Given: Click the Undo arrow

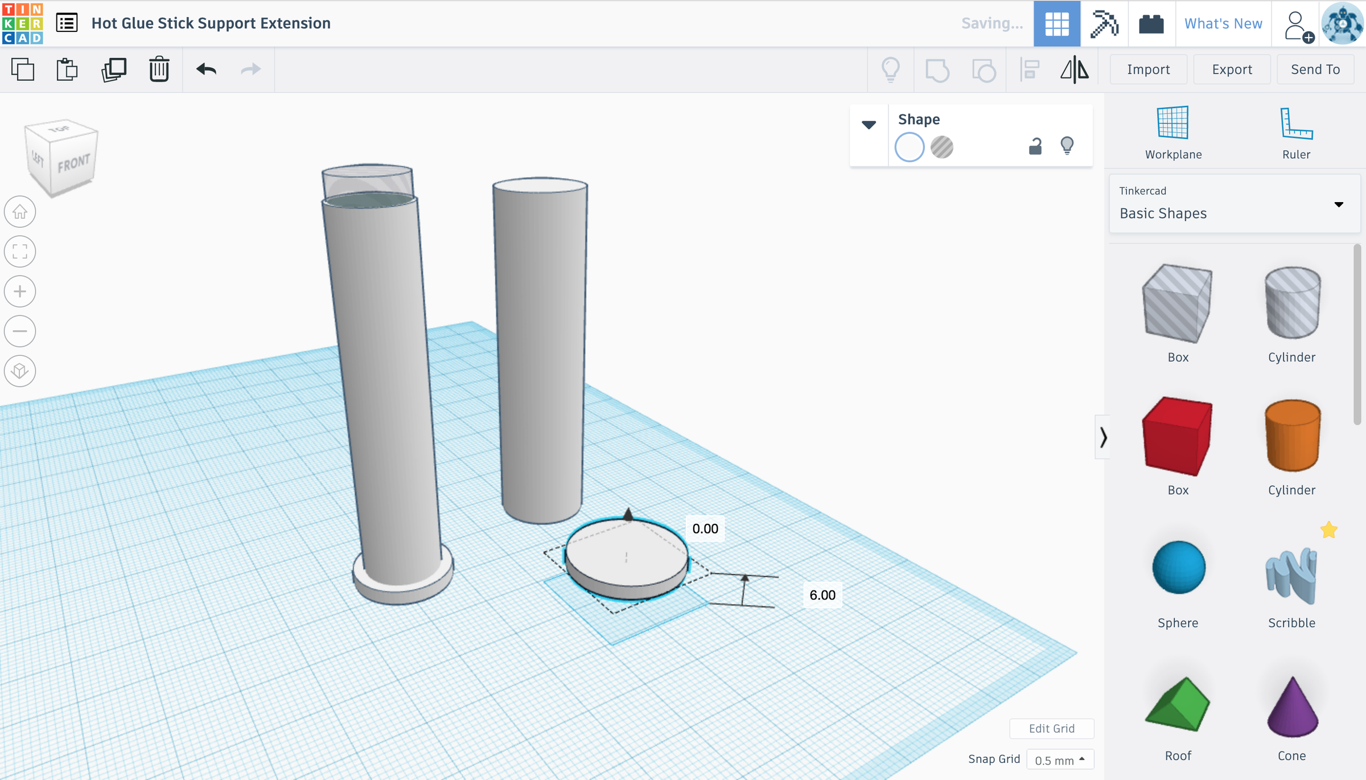Looking at the screenshot, I should 206,69.
